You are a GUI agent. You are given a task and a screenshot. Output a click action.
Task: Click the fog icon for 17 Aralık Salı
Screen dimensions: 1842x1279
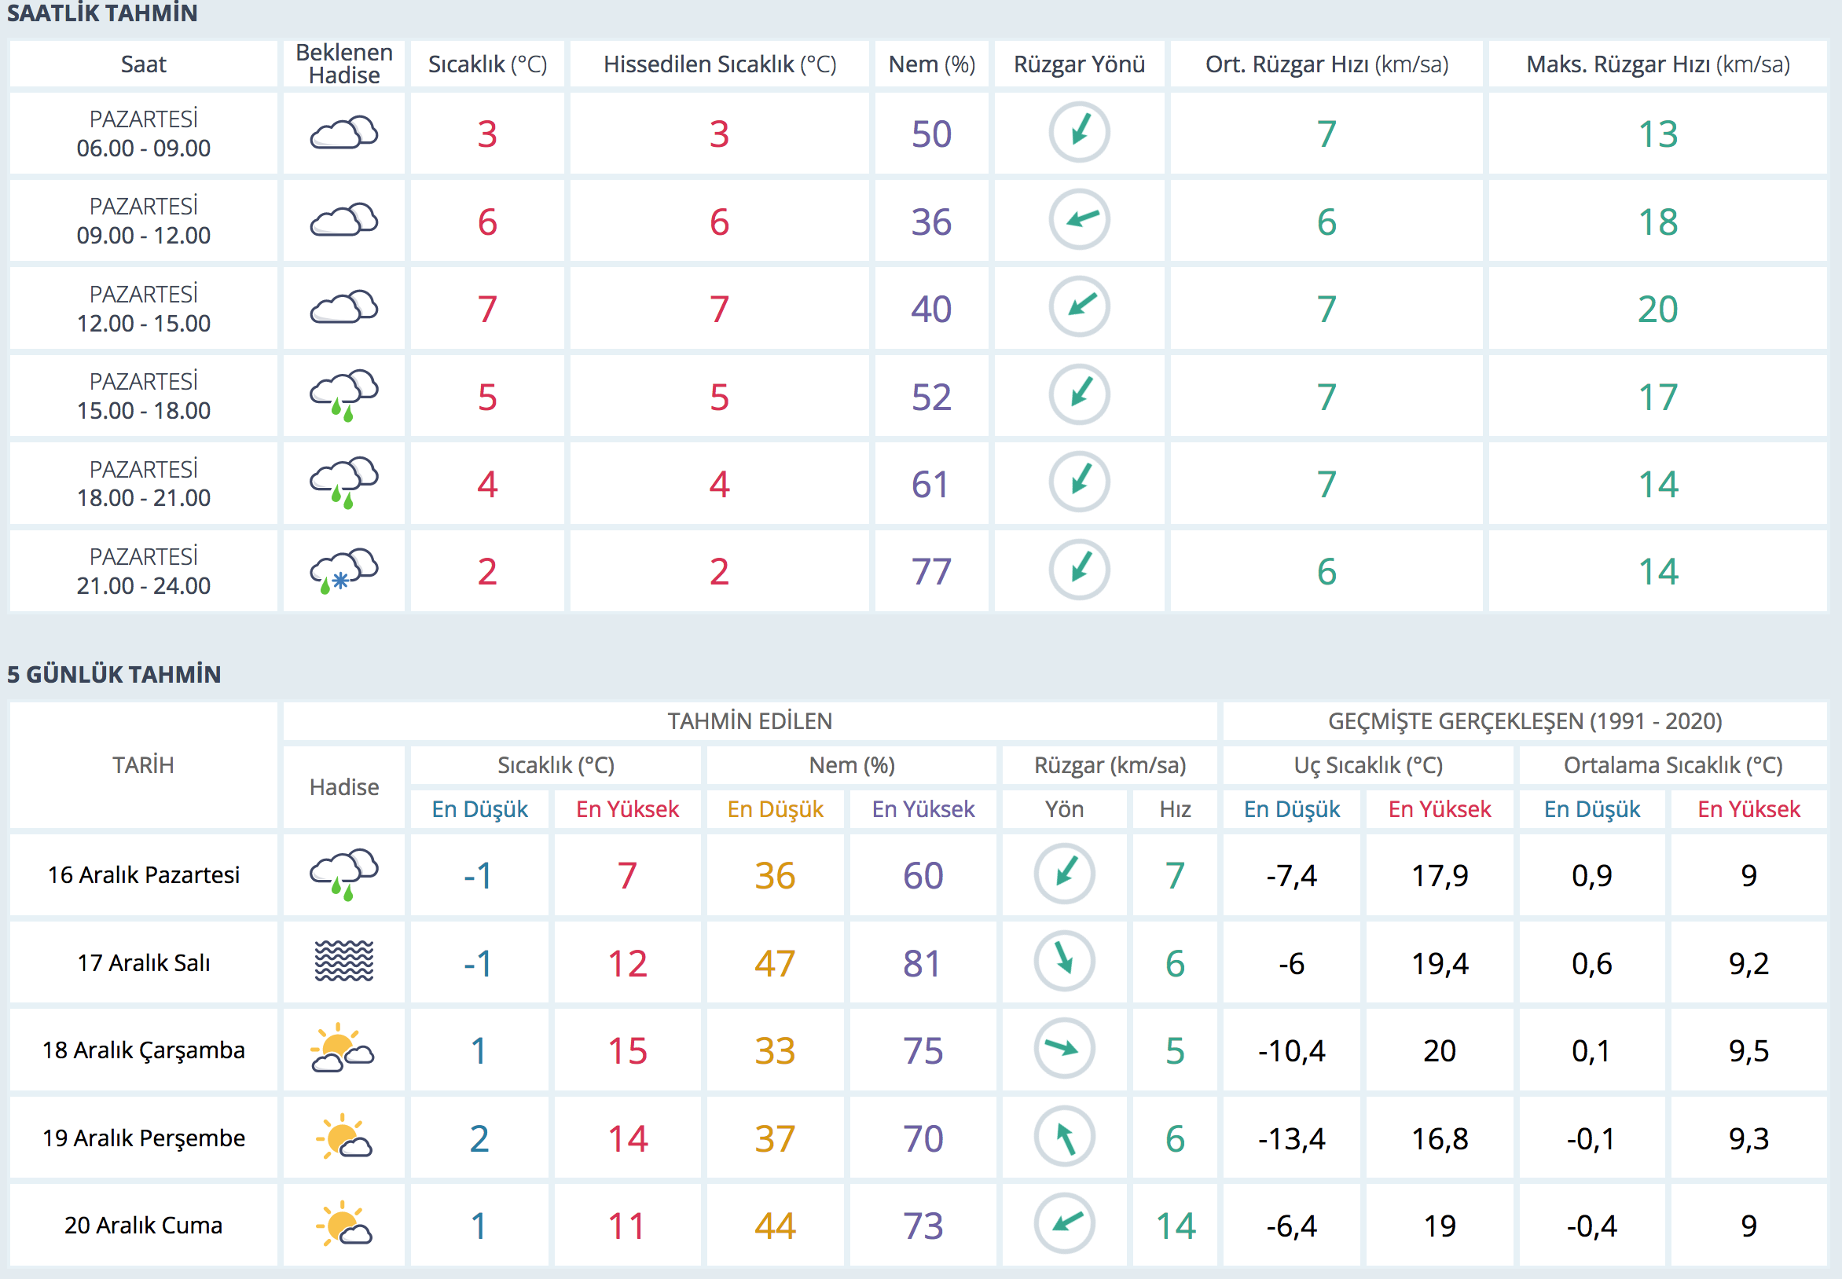(344, 962)
